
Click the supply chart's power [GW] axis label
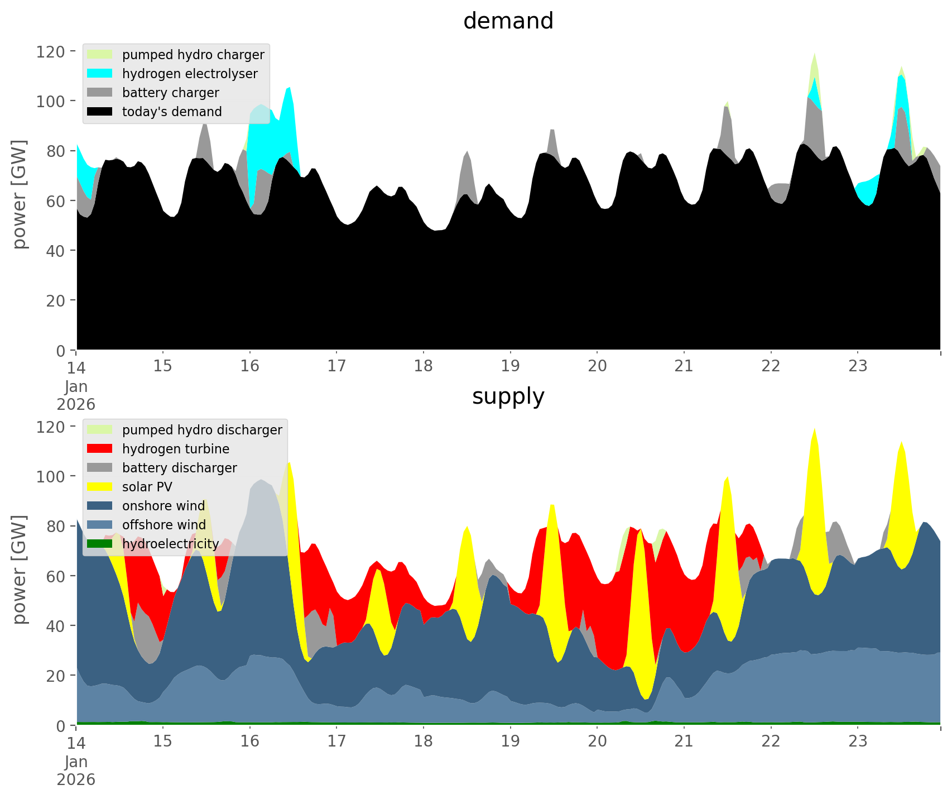20,570
